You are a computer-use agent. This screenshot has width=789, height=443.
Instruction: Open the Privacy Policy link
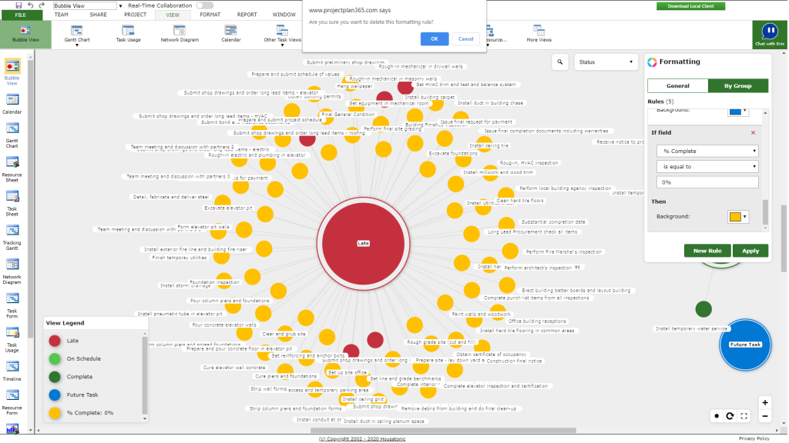pos(754,438)
